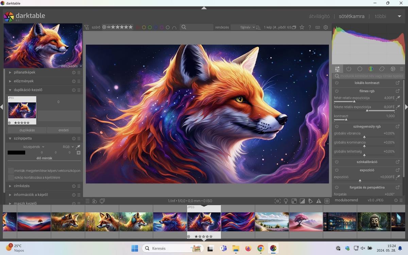Open keyboard shortcuts icon
408x255 pixels.
pos(318,27)
